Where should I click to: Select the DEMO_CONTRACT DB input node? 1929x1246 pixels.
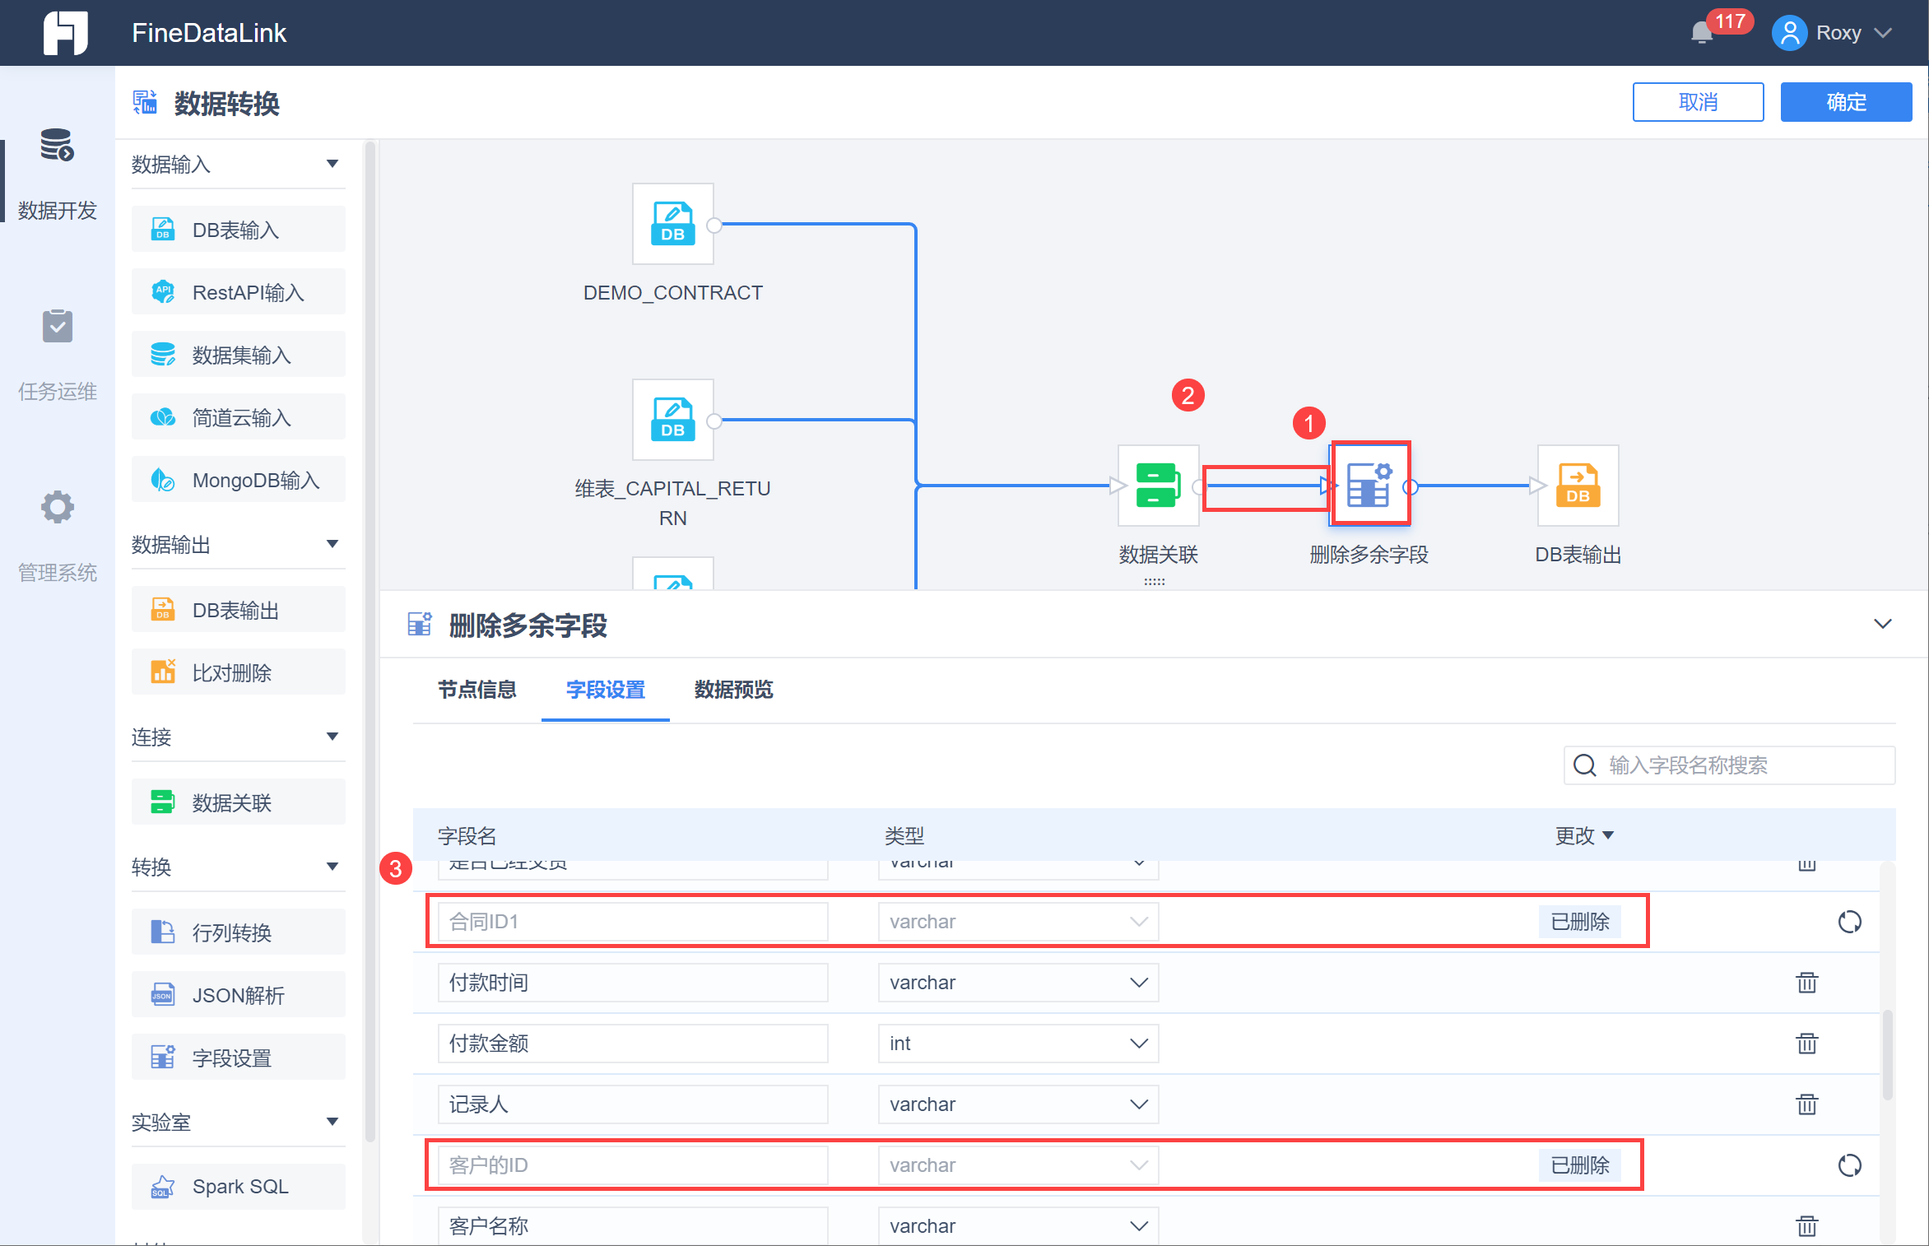point(672,224)
